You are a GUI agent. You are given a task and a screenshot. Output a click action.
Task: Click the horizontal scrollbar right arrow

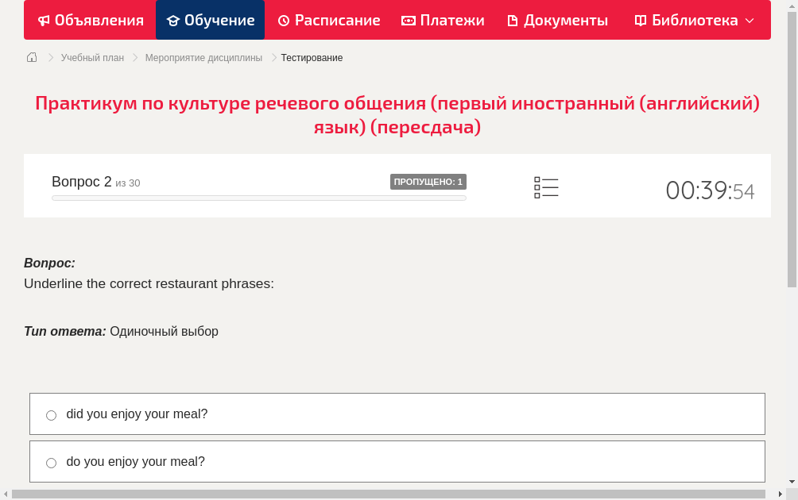tap(781, 494)
